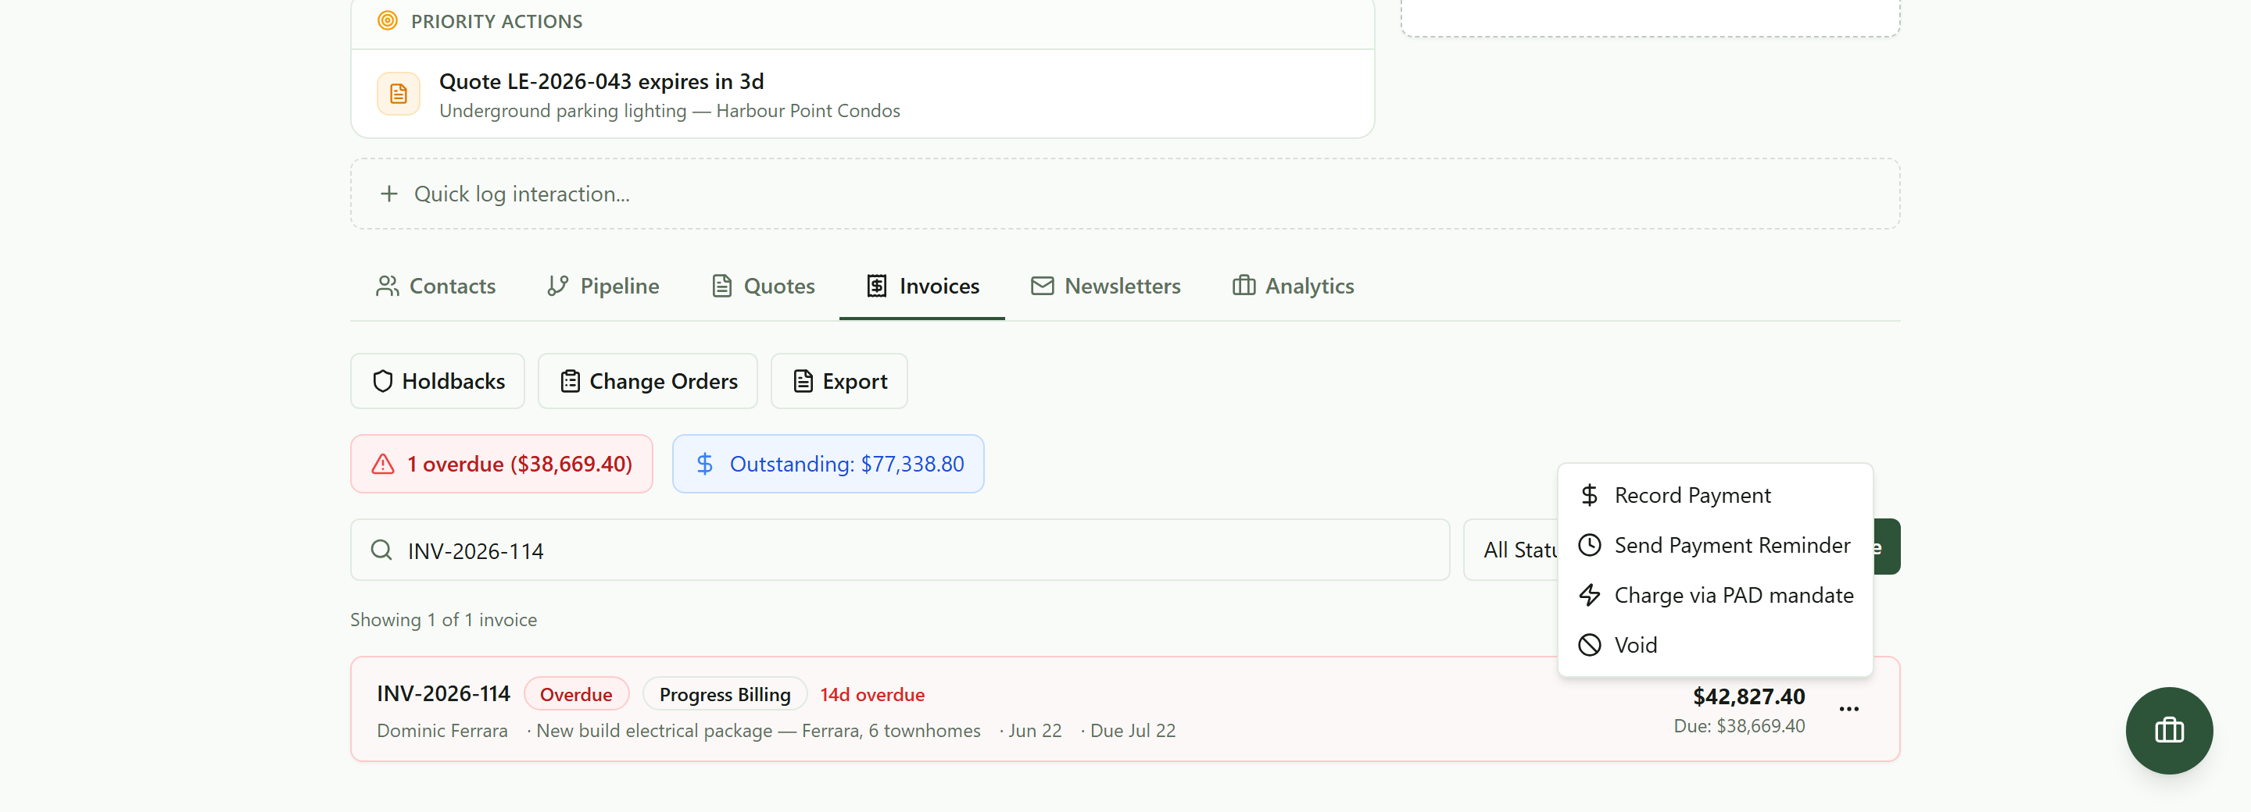This screenshot has height=812, width=2251.
Task: Click the New build electrical package description
Action: point(758,731)
